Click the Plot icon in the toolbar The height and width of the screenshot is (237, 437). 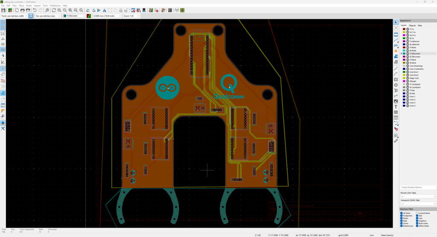(28, 10)
